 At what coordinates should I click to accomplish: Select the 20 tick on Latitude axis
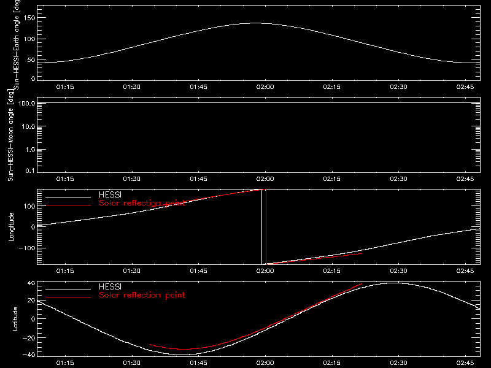(x=31, y=301)
